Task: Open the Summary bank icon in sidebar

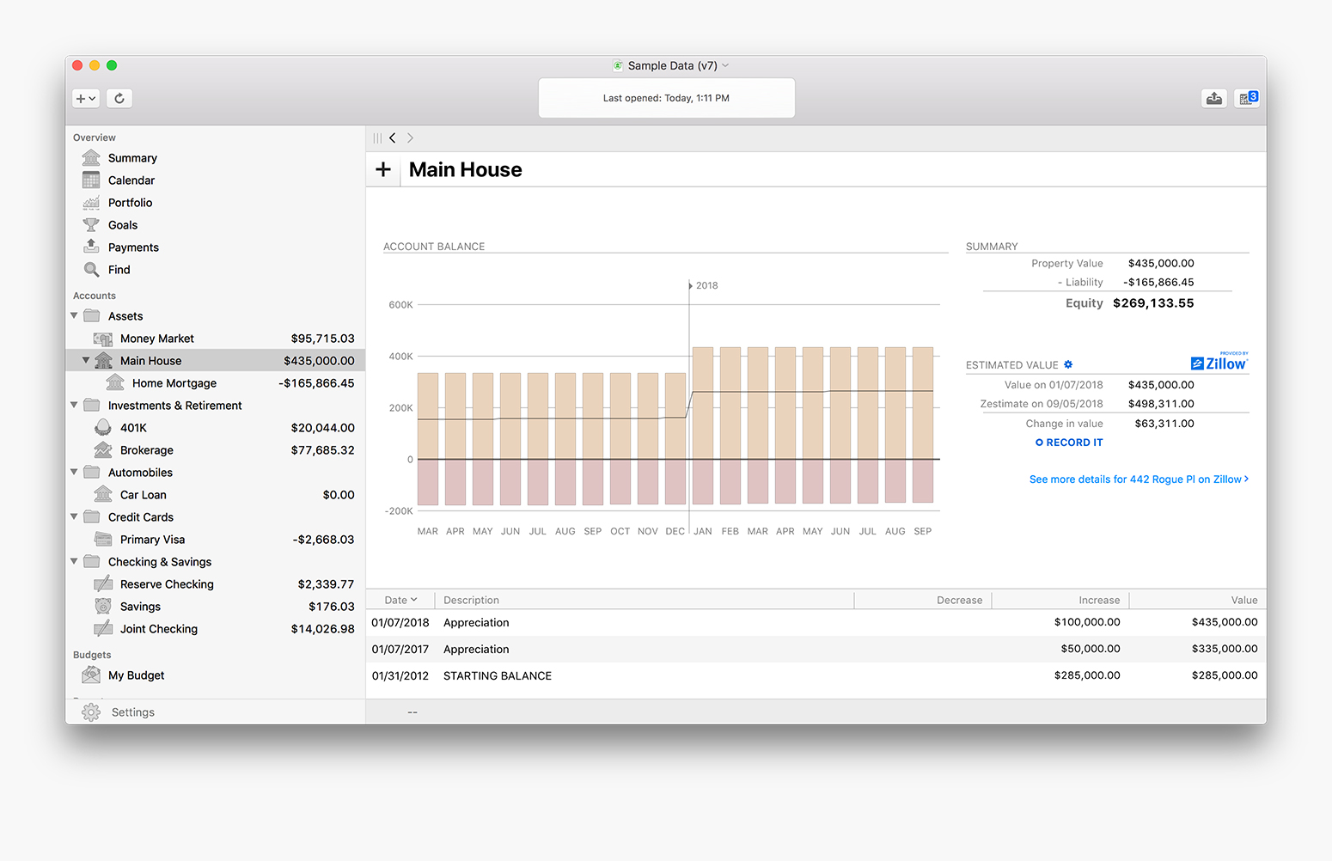Action: (91, 158)
